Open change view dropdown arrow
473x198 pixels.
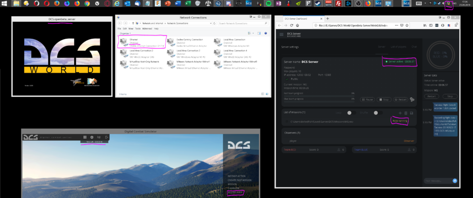coord(253,33)
